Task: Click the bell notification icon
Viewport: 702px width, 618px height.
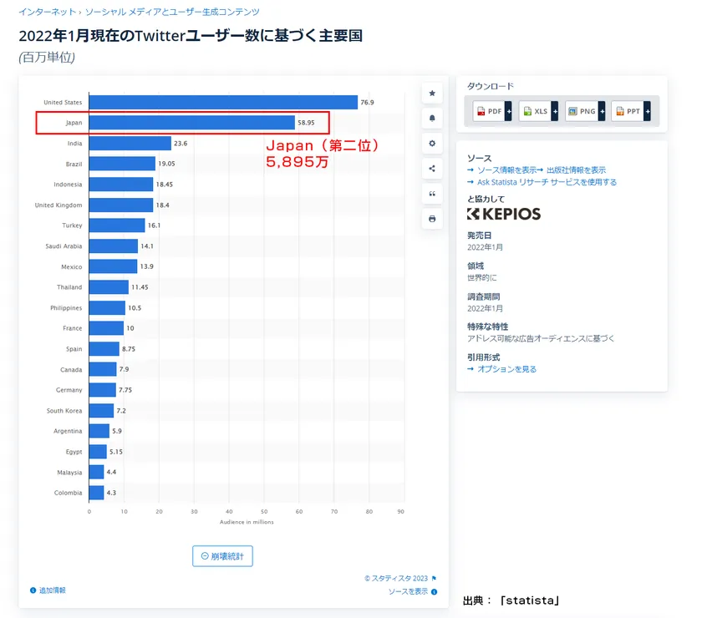Action: [432, 118]
